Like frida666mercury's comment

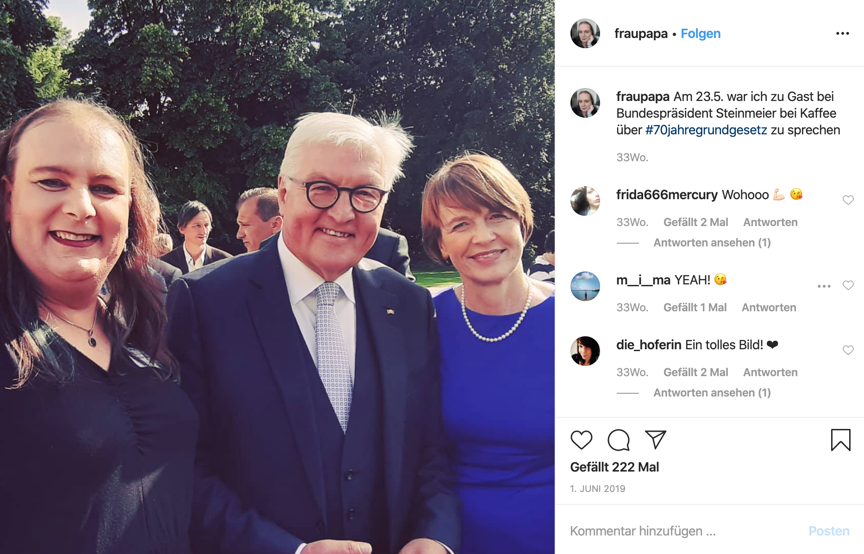(848, 200)
